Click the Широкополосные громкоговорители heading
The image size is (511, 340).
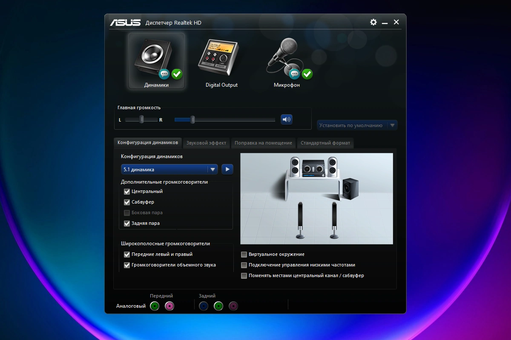166,244
